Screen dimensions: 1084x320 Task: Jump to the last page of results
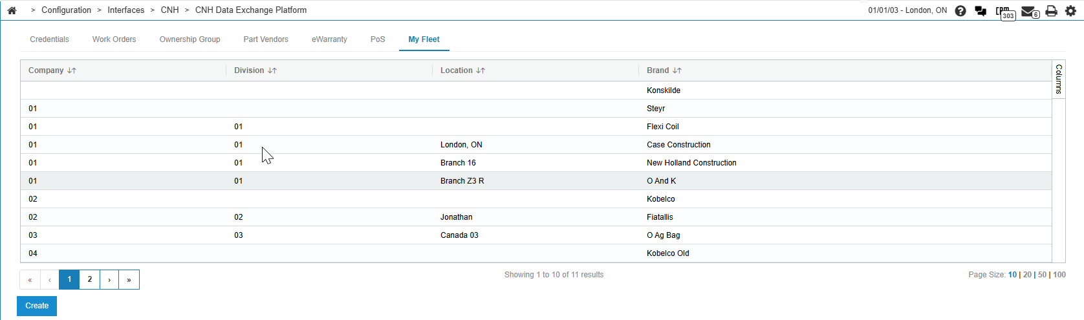tap(129, 279)
